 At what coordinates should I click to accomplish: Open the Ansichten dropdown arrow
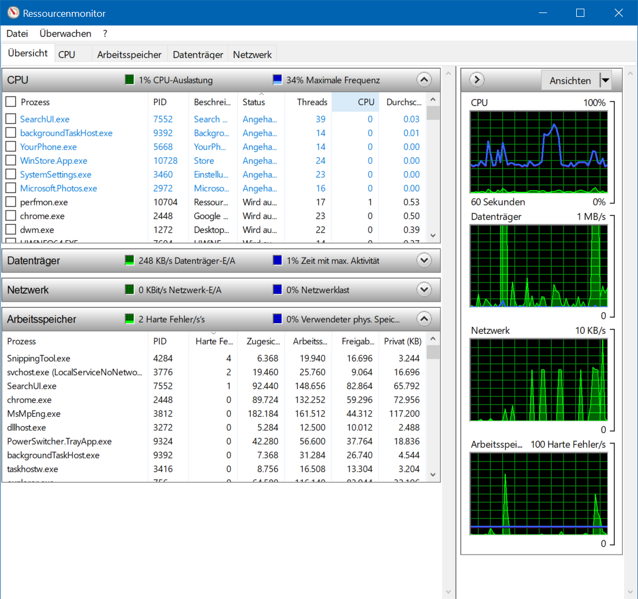point(606,80)
